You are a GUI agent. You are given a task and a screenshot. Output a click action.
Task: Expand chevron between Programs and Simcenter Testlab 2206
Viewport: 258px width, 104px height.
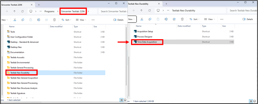[x=58, y=11]
